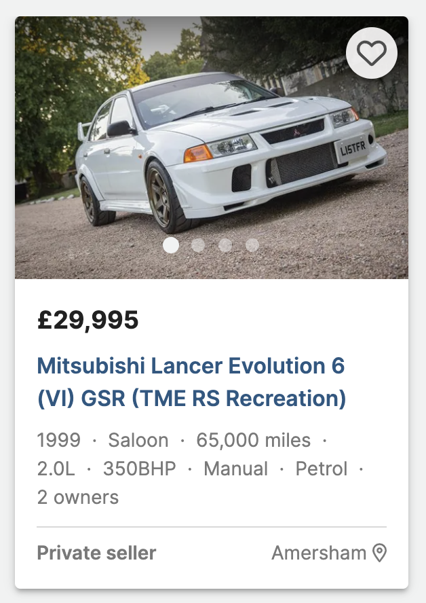Select the 2 owners spec
This screenshot has width=426, height=603.
pos(77,497)
